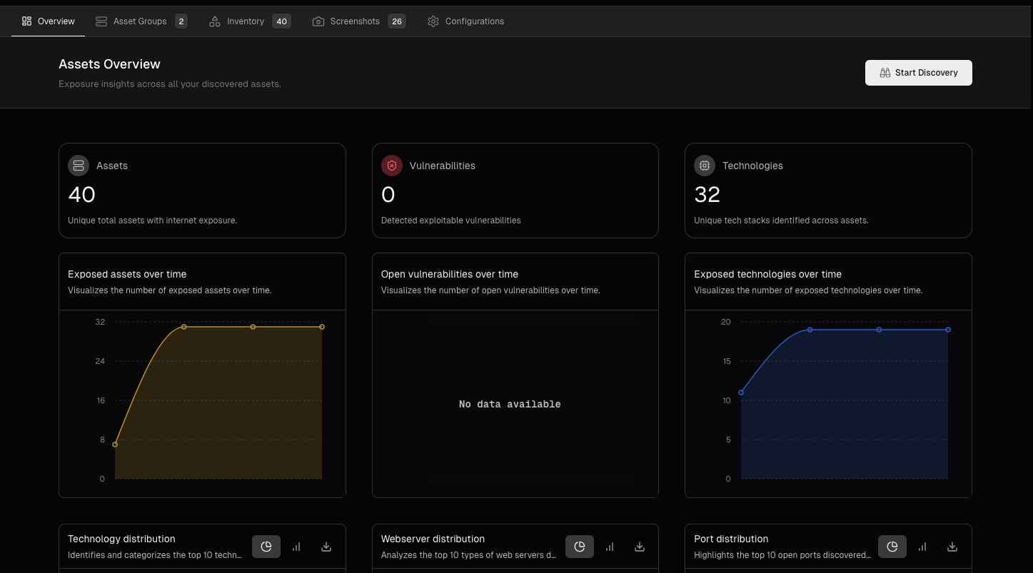The image size is (1033, 573).
Task: Show pie chart for Port distribution
Action: pos(892,547)
